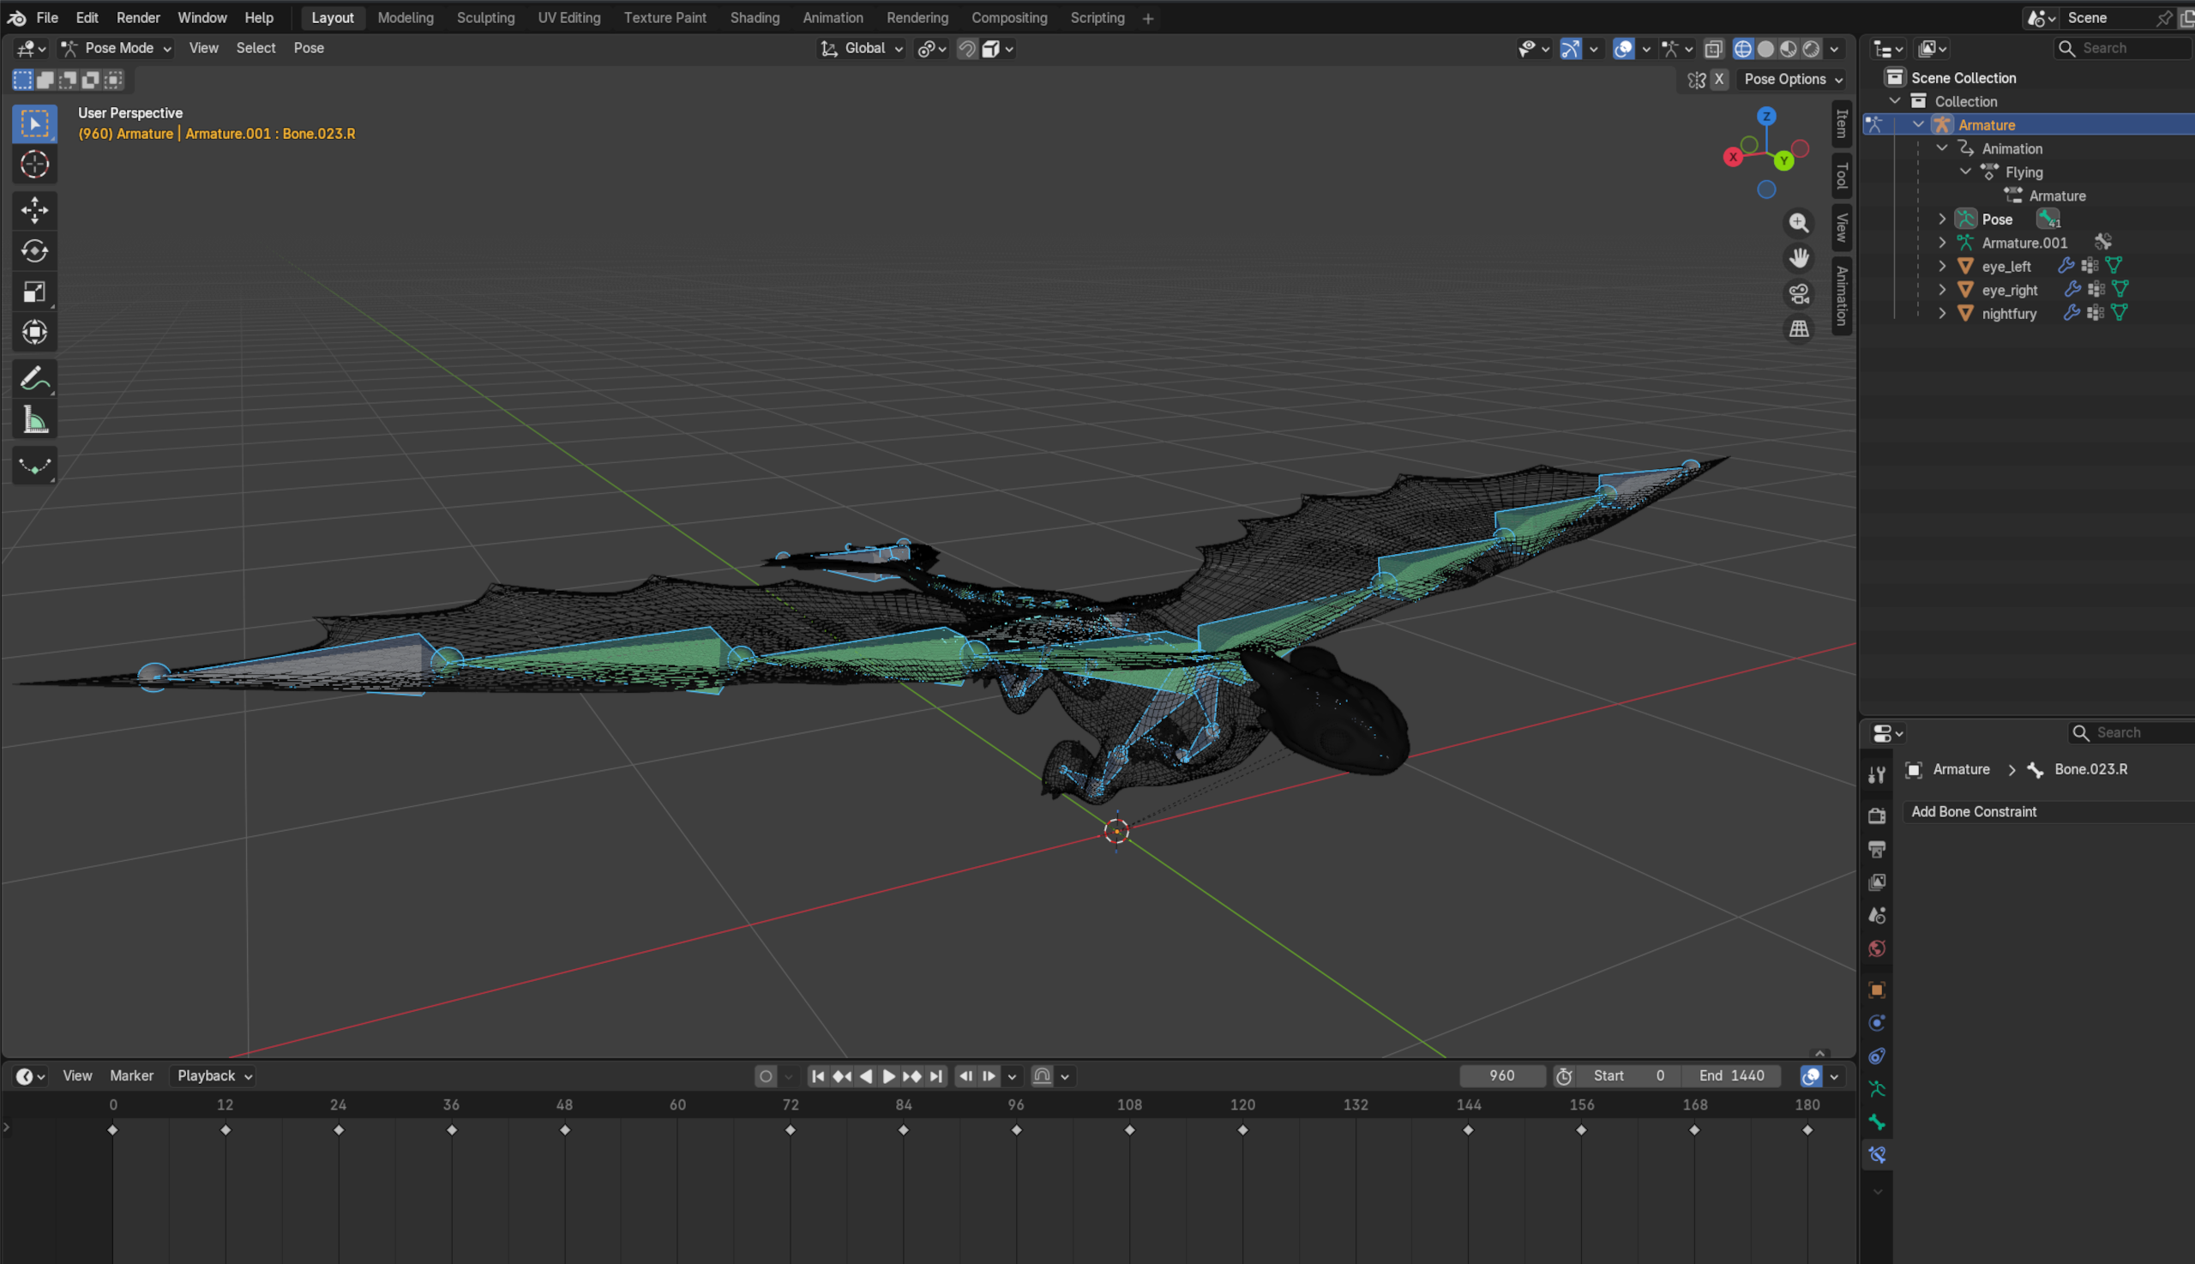
Task: Open the viewport shading options dropdown
Action: point(1834,49)
